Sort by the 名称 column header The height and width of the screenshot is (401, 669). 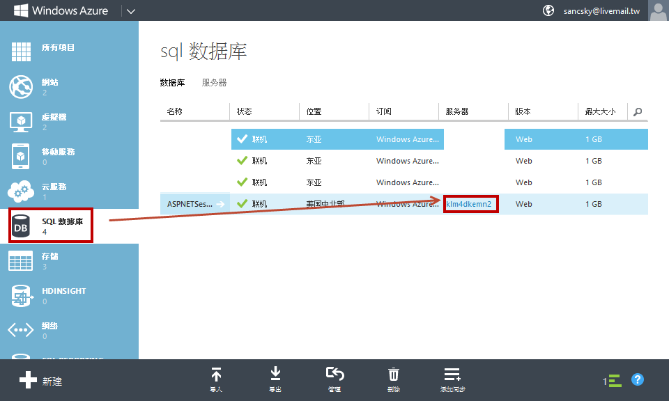tap(174, 111)
